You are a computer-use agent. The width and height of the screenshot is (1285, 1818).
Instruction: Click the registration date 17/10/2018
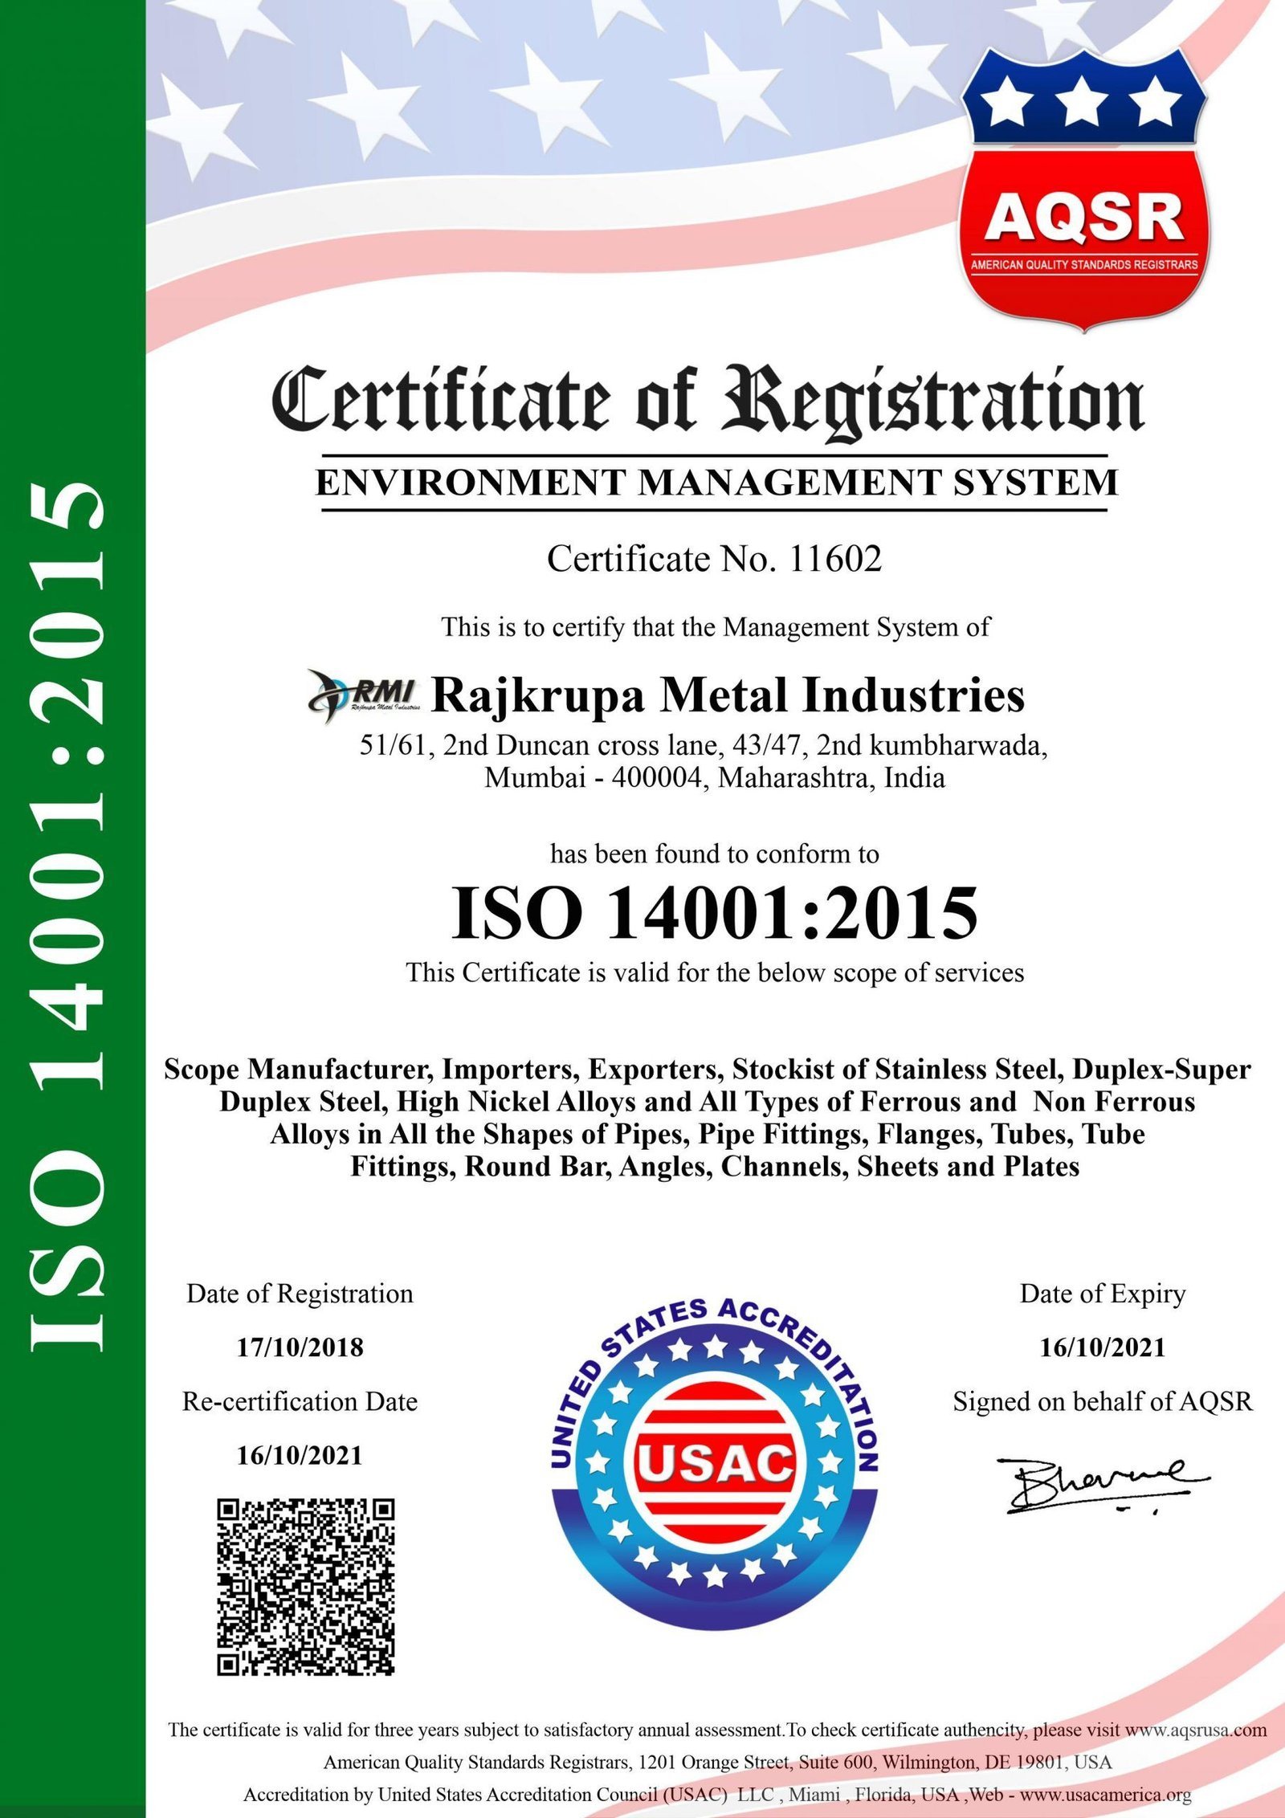(300, 1347)
